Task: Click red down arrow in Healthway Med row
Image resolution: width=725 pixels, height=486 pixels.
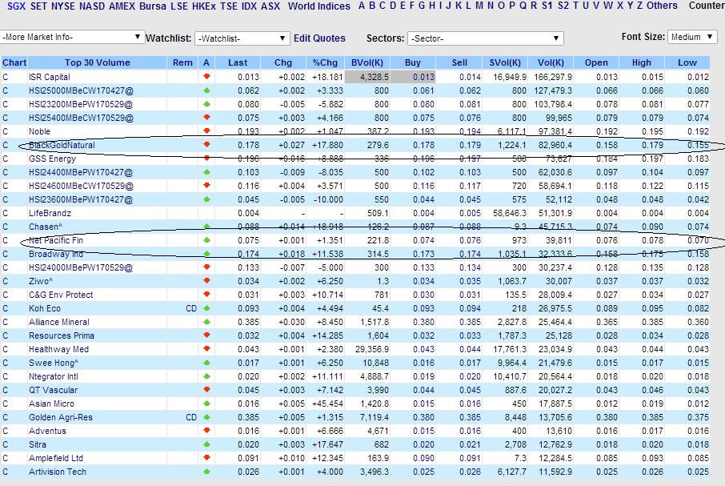Action: [206, 349]
